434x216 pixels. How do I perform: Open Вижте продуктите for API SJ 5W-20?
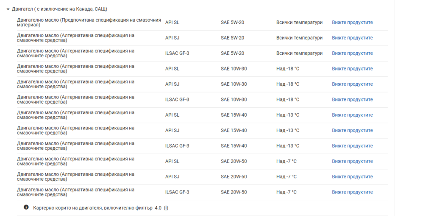[352, 38]
